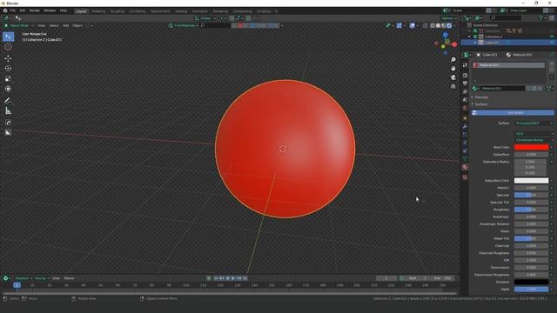Click the current frame number field
Image resolution: width=557 pixels, height=313 pixels.
[386, 278]
